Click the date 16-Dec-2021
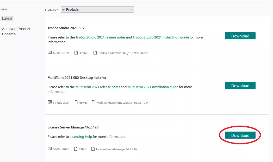This screenshot has width=273, height=162. pos(61,53)
